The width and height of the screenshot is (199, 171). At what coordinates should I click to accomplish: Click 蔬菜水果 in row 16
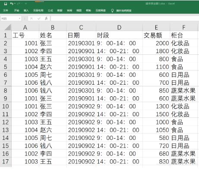[x=184, y=153]
